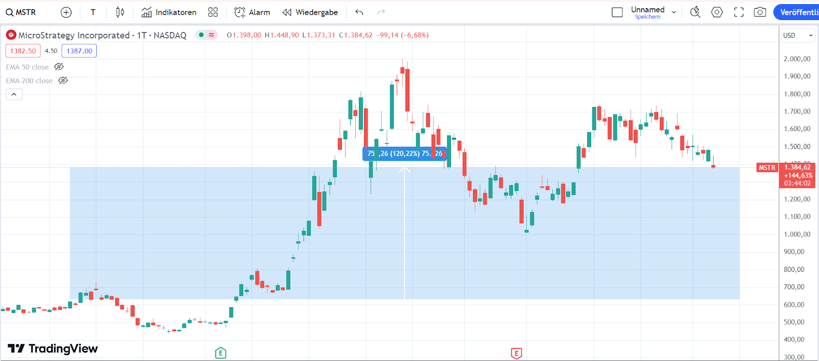
Task: Click the blue 120,22% measurement label
Action: click(x=405, y=154)
